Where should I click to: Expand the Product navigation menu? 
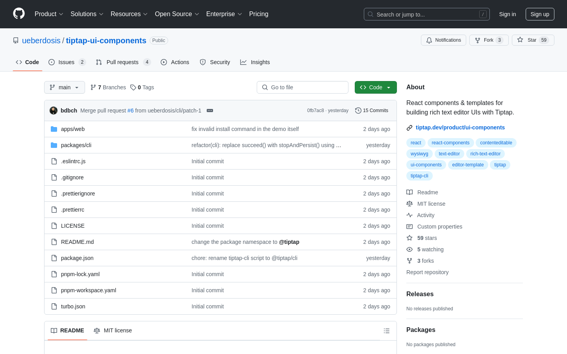(x=49, y=14)
